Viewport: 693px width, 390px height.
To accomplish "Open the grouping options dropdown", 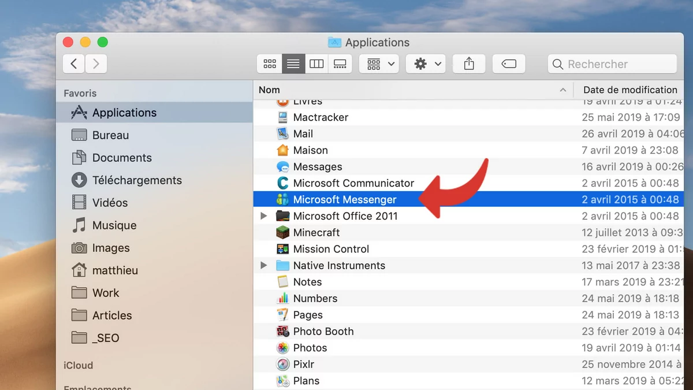I will click(378, 64).
